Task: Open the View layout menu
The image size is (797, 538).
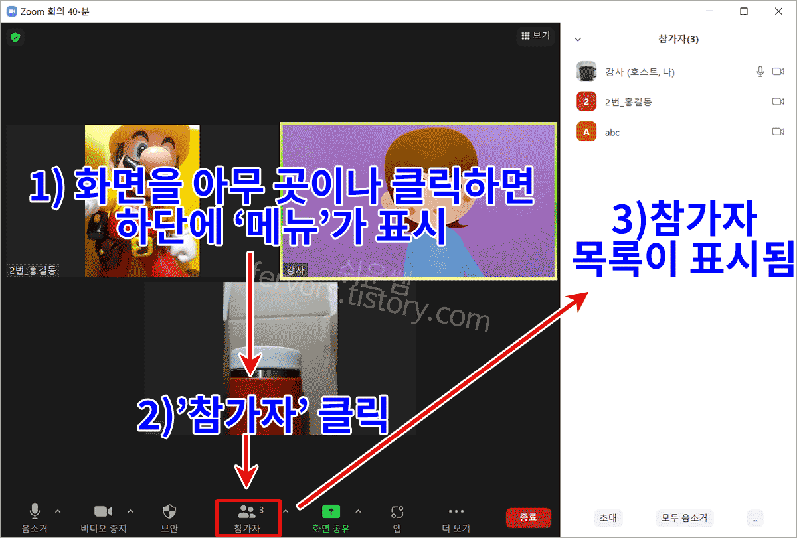Action: click(535, 36)
